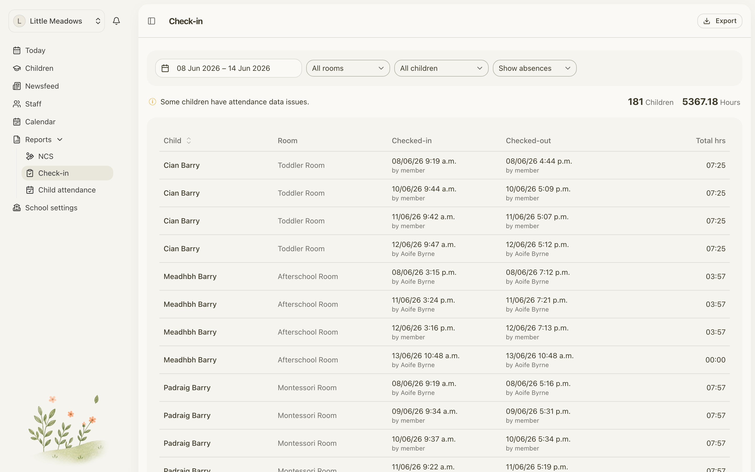This screenshot has height=472, width=755.
Task: Click the date range field
Action: 228,68
